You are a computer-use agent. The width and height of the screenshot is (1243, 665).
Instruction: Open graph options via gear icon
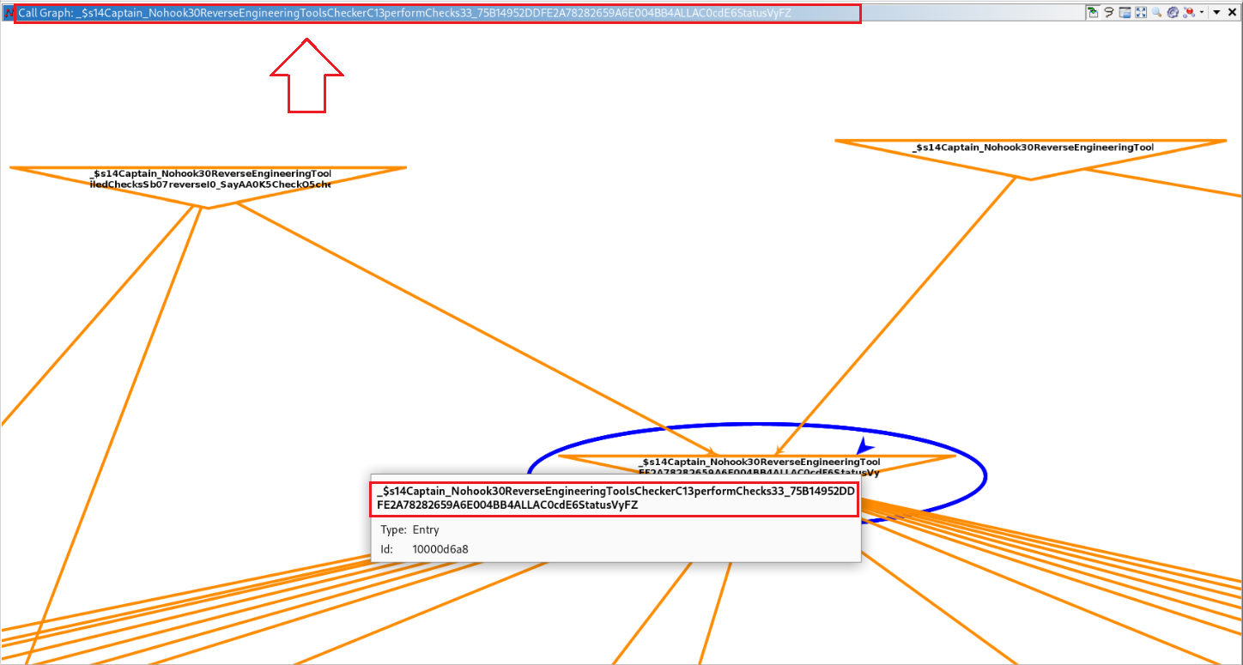(1172, 12)
